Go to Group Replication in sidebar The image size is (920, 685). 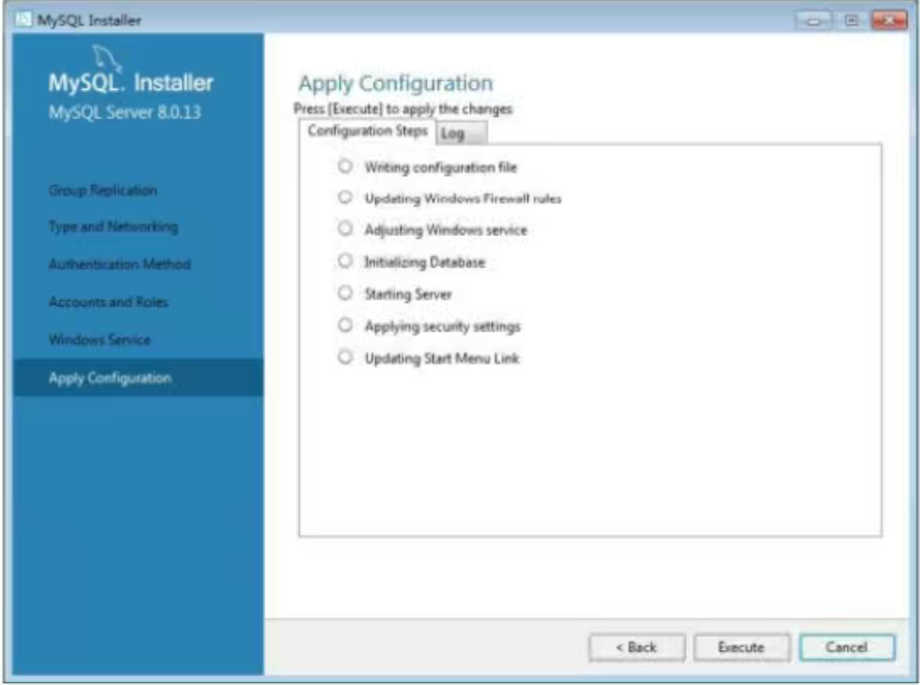102,190
